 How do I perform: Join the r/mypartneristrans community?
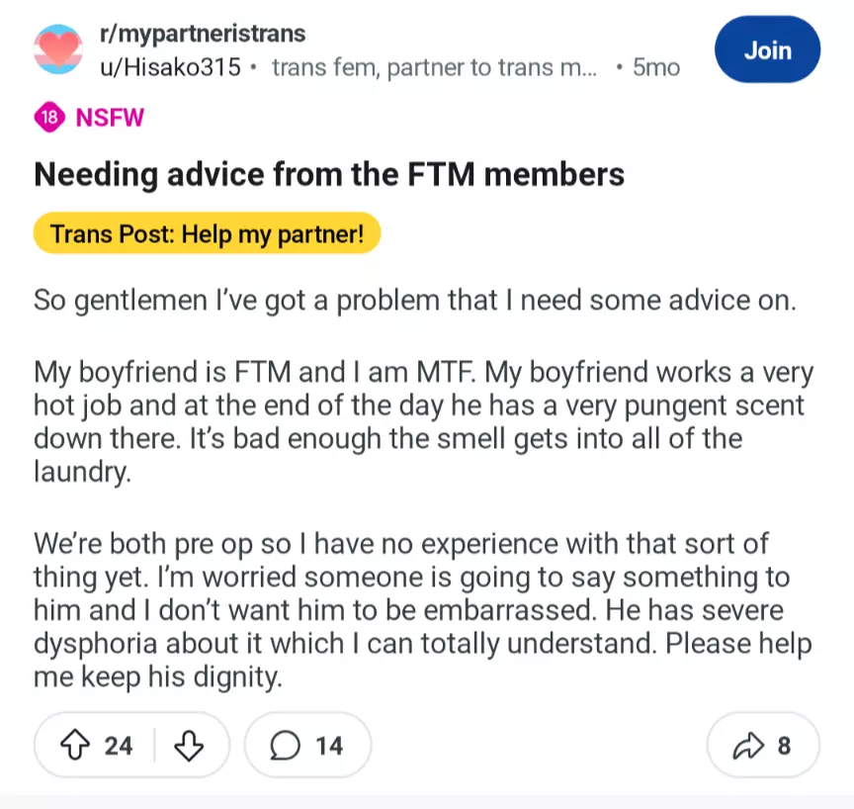point(767,49)
